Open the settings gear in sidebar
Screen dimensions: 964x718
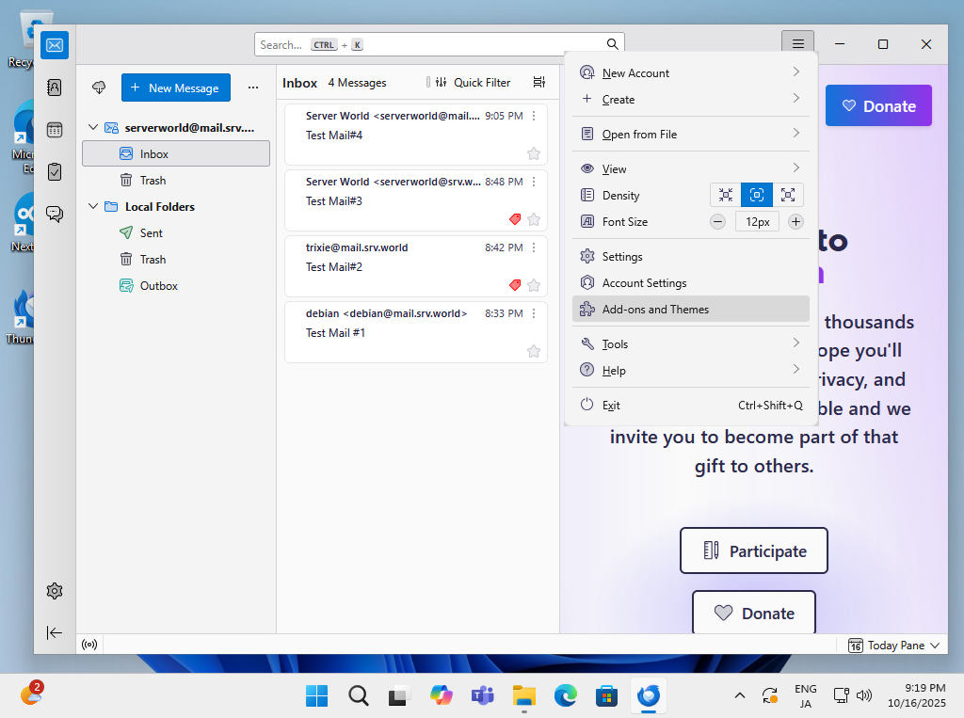[x=55, y=591]
